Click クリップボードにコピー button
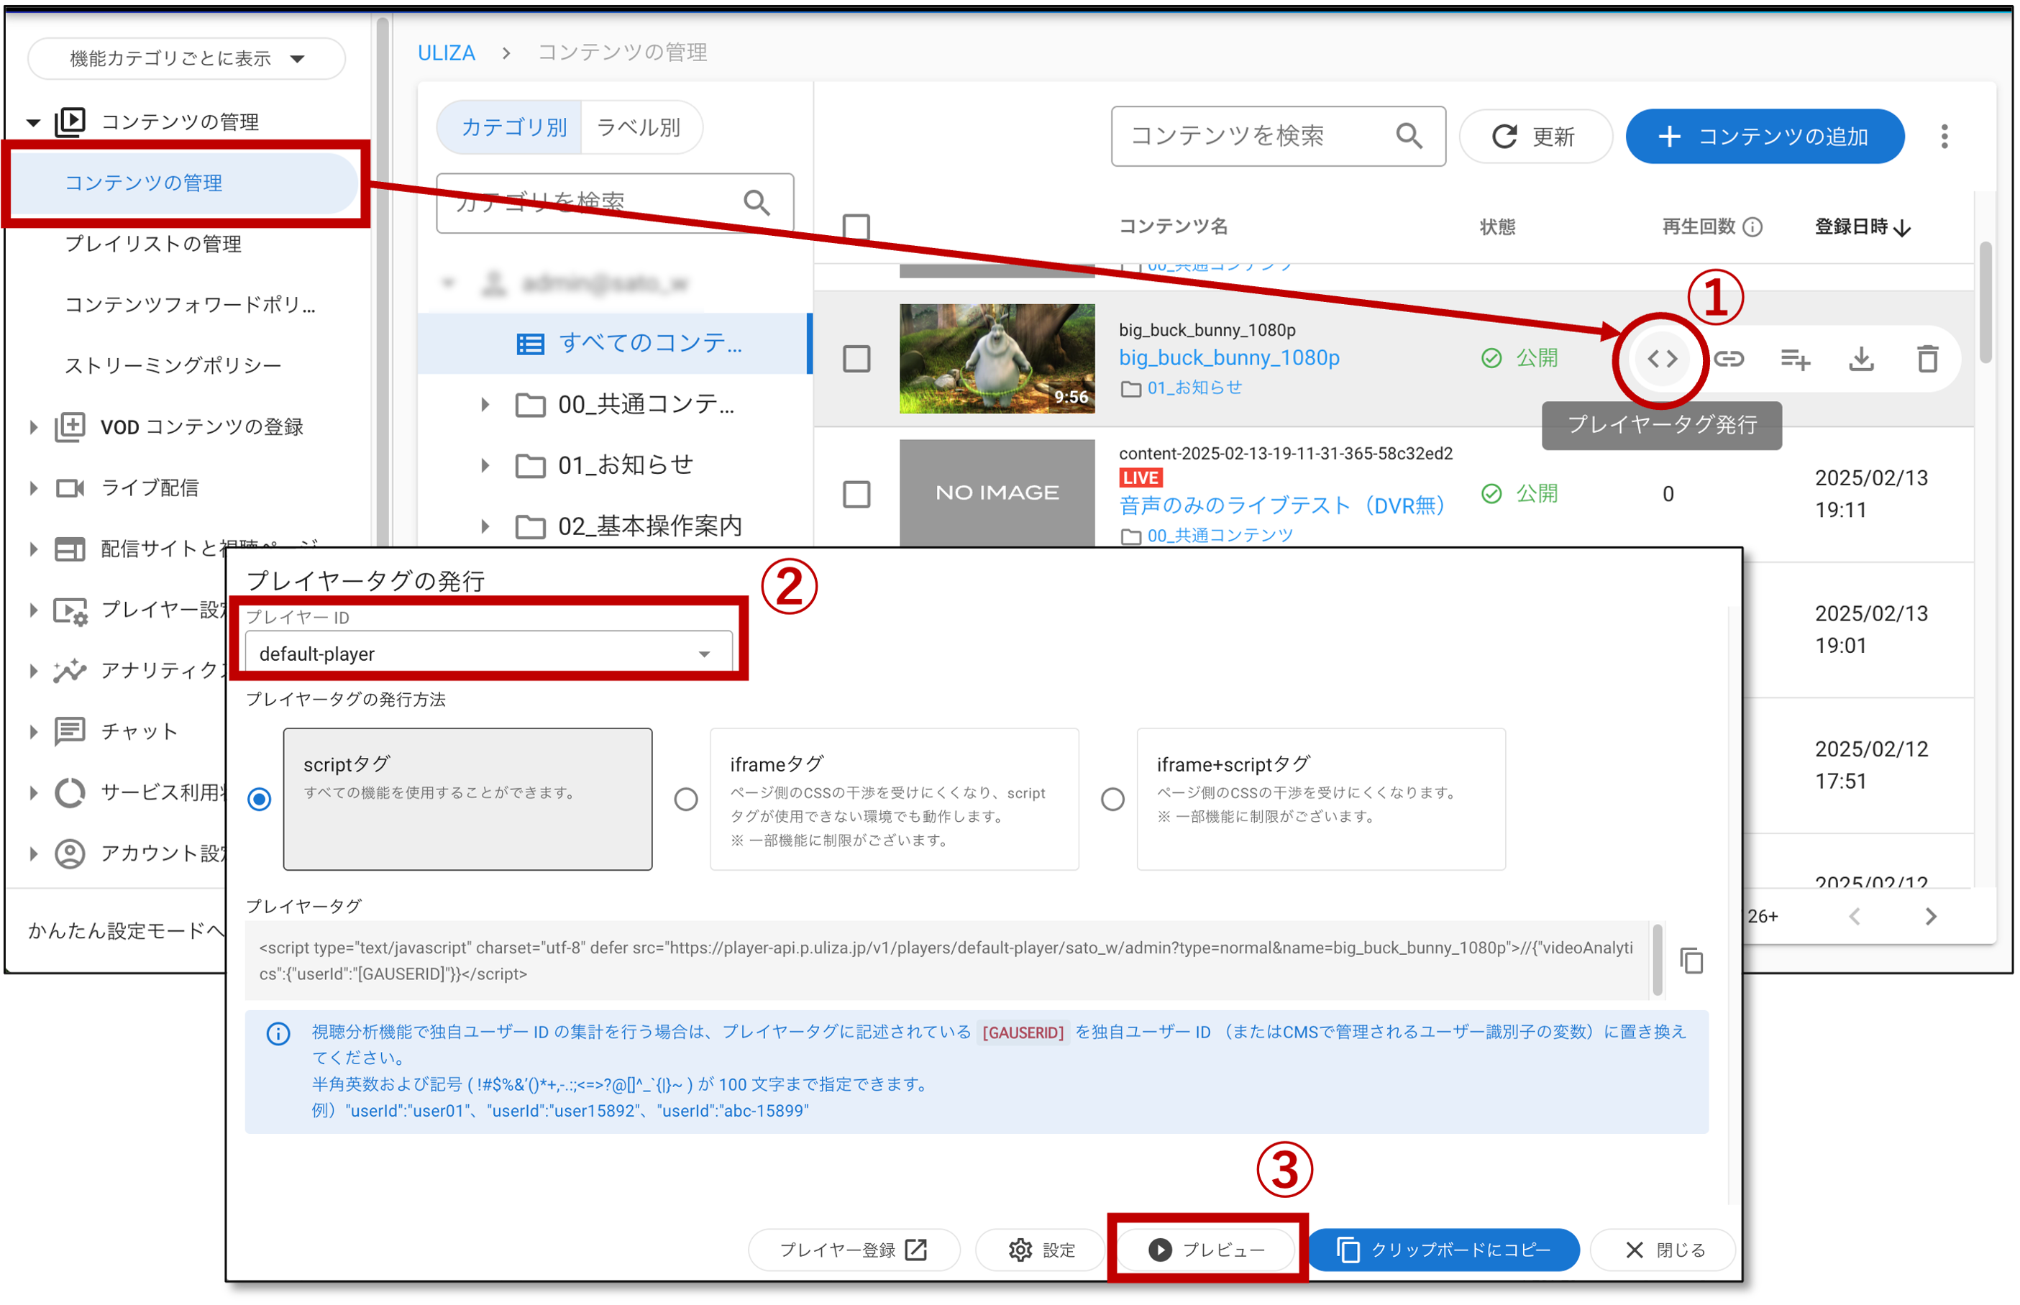Viewport: 2020px width, 1305px height. point(1443,1250)
